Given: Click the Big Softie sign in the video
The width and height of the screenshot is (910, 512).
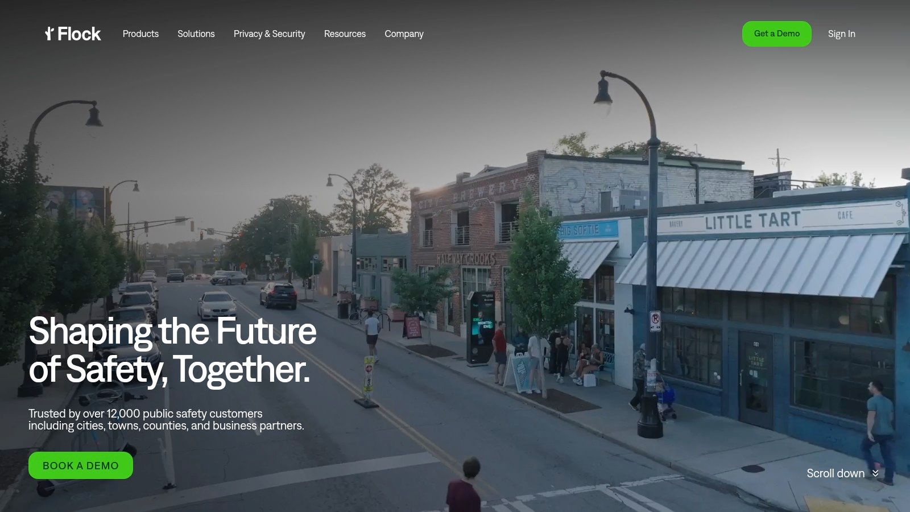Looking at the screenshot, I should tap(580, 230).
